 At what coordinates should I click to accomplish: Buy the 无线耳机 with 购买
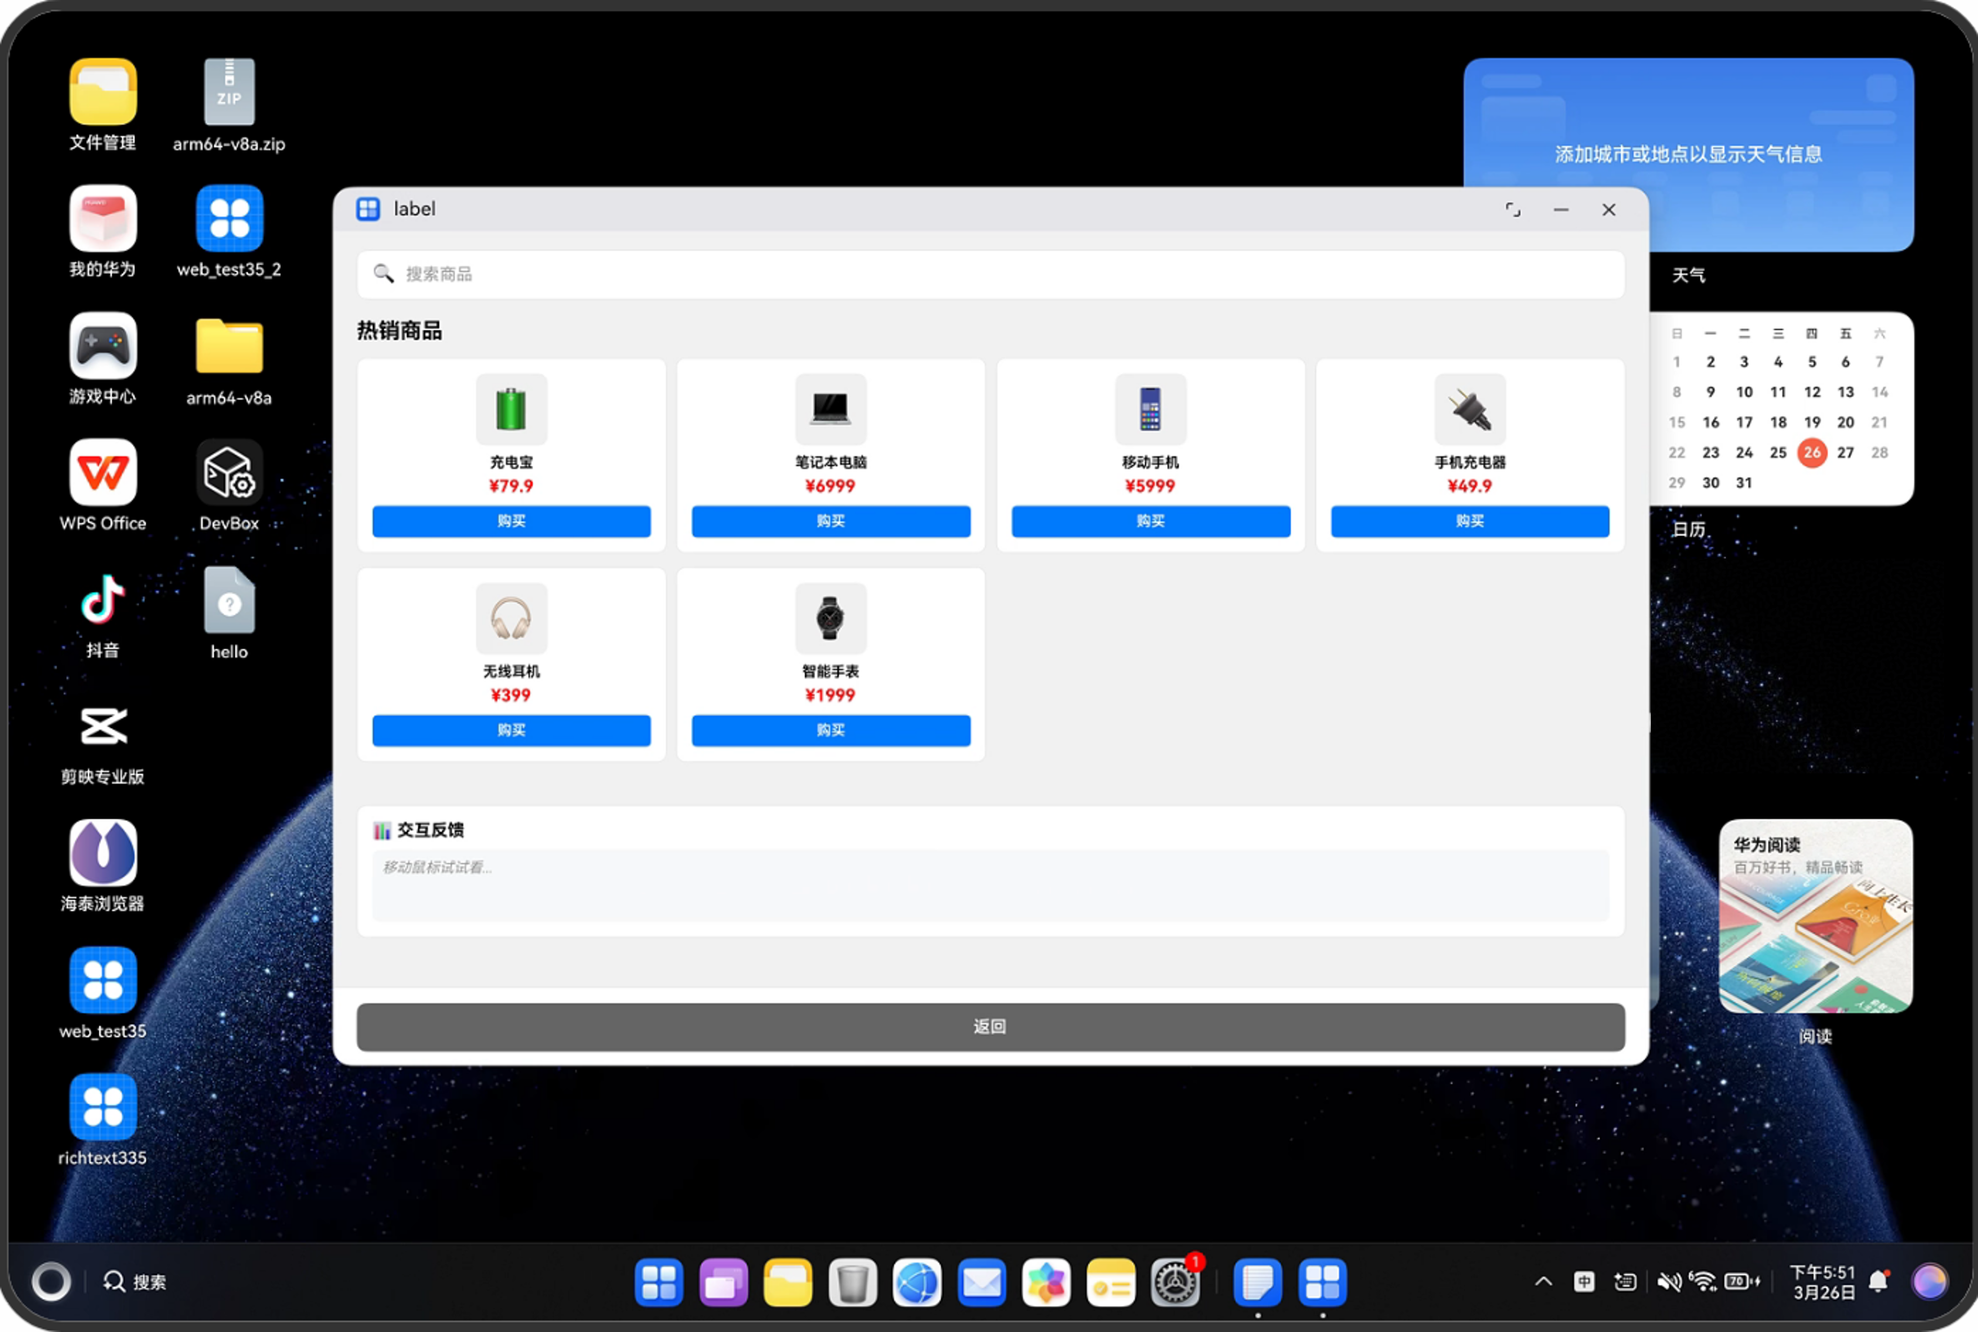511,730
